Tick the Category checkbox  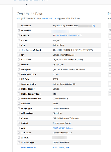19,118
